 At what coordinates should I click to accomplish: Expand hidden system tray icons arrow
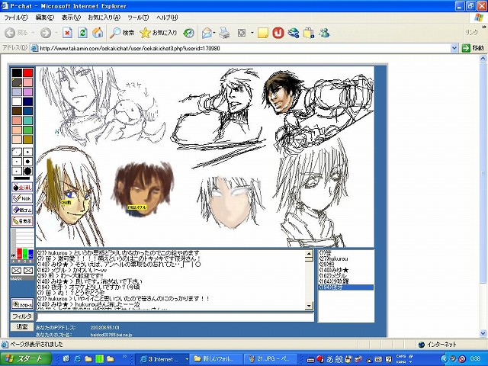point(444,359)
